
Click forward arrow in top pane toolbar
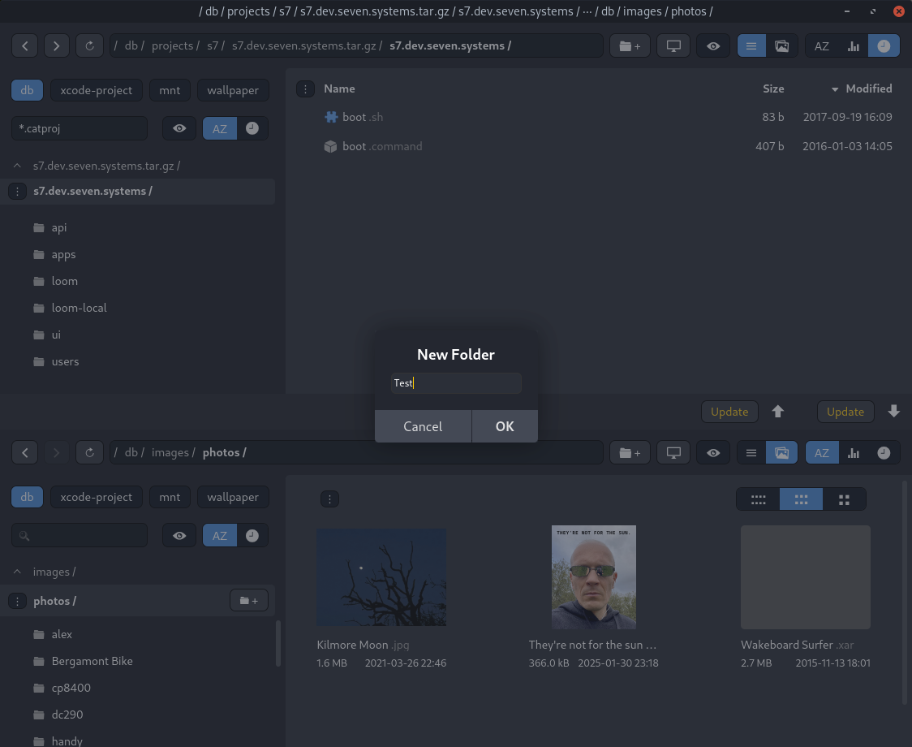57,46
